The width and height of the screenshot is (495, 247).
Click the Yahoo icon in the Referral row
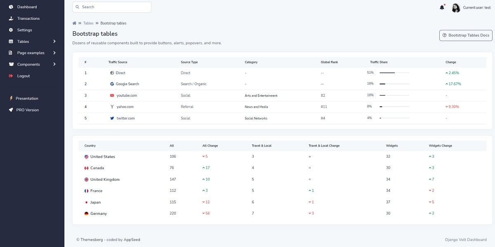(x=111, y=107)
